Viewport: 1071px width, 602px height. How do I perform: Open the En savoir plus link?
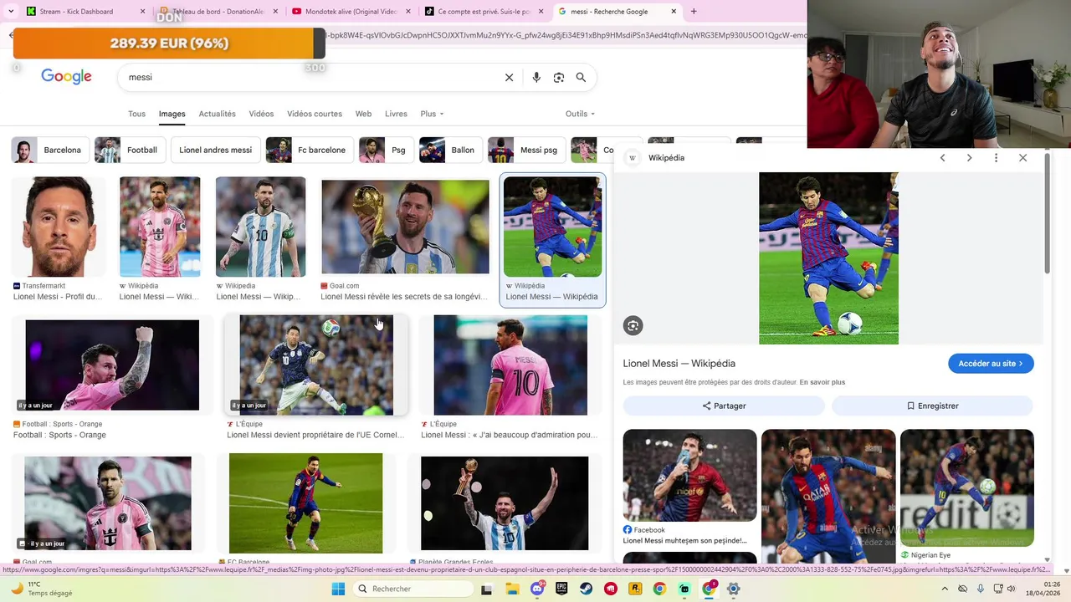pos(822,382)
